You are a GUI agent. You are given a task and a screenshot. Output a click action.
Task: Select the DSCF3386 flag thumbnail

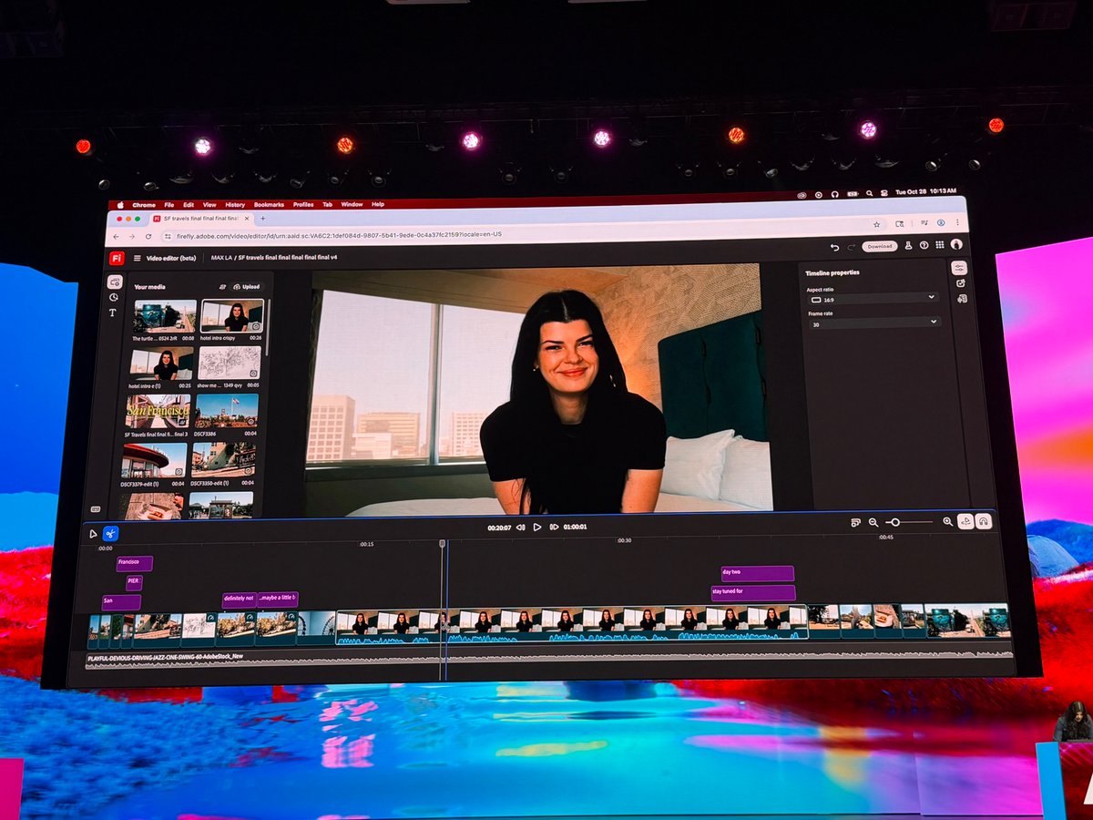[226, 410]
